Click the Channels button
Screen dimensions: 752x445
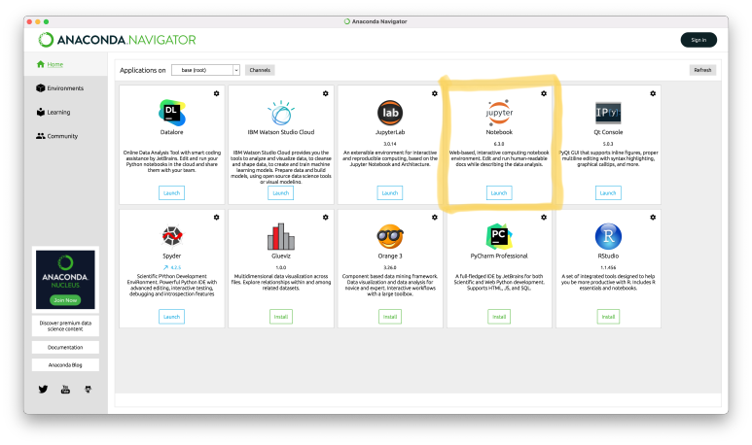click(x=260, y=70)
